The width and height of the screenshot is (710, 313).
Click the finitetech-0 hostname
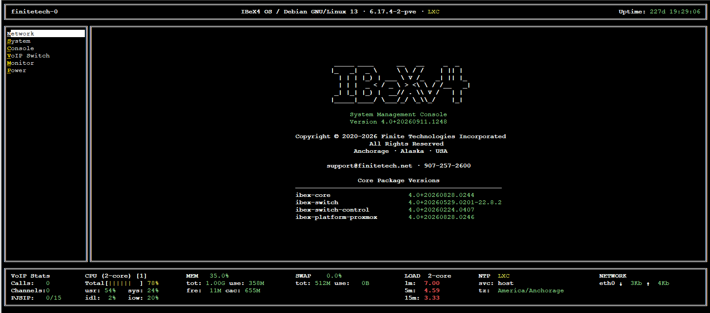coord(34,12)
